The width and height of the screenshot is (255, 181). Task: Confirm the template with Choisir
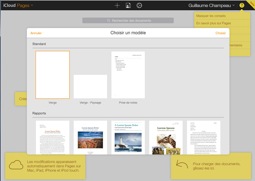coord(221,33)
